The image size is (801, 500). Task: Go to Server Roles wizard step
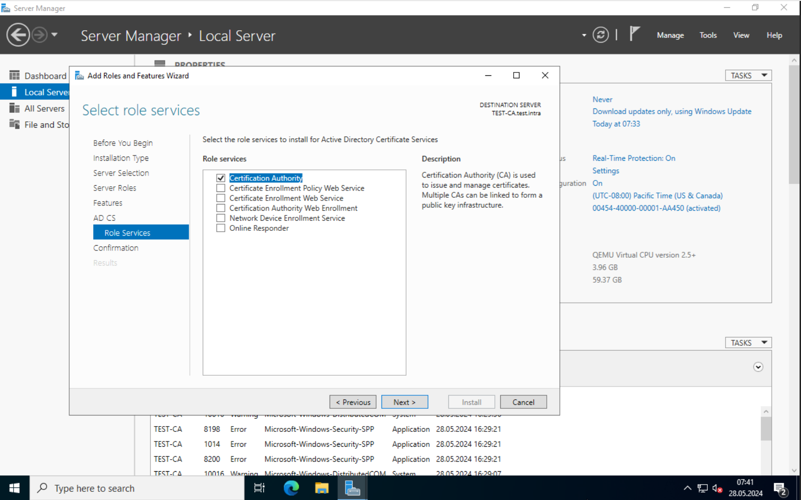114,188
